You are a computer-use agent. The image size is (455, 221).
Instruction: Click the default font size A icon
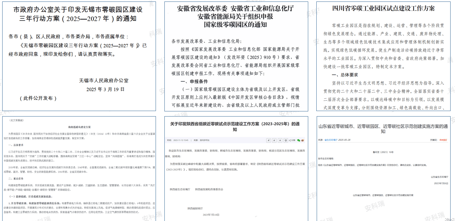(x=280, y=140)
